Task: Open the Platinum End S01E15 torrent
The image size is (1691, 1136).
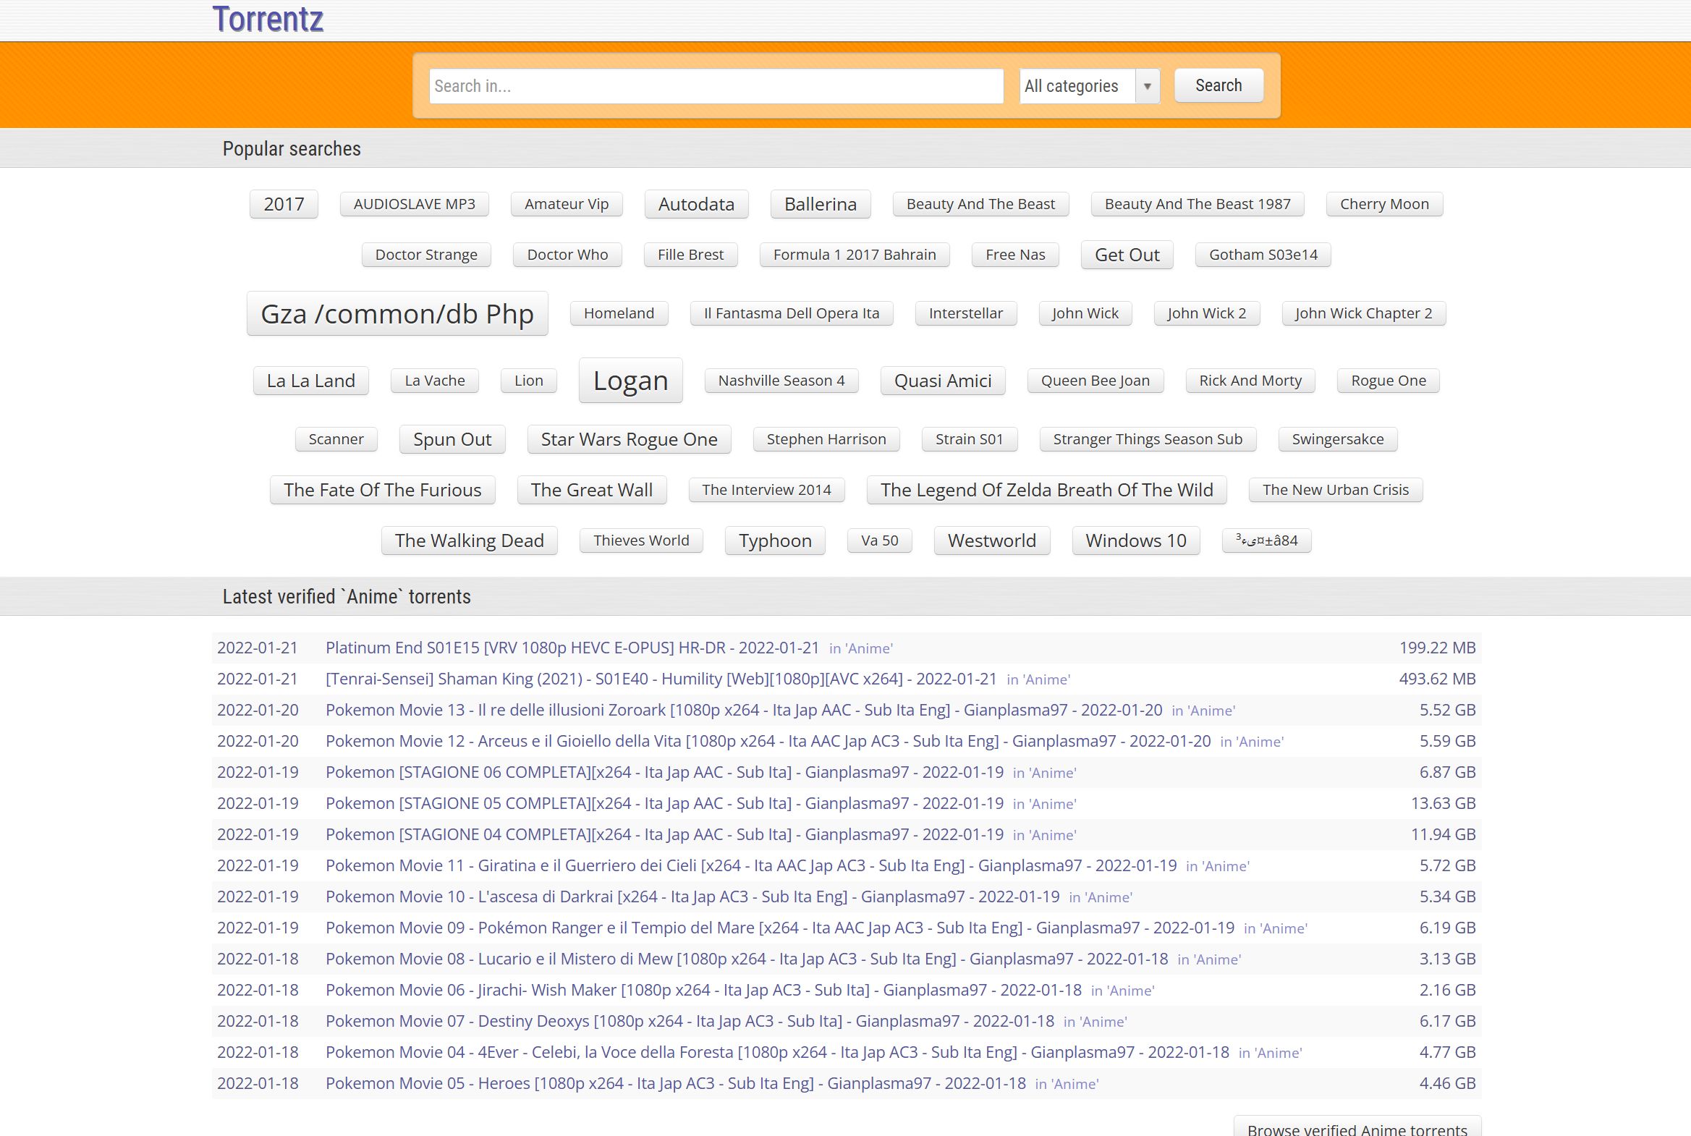Action: point(572,648)
